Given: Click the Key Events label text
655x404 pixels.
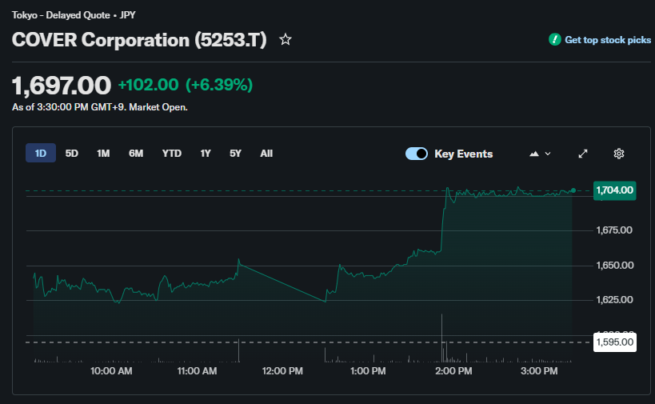Looking at the screenshot, I should click(464, 154).
